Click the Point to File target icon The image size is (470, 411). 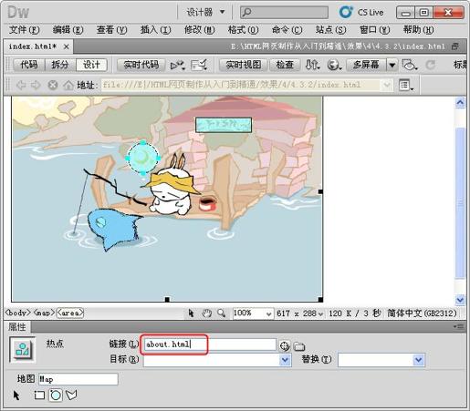[285, 345]
